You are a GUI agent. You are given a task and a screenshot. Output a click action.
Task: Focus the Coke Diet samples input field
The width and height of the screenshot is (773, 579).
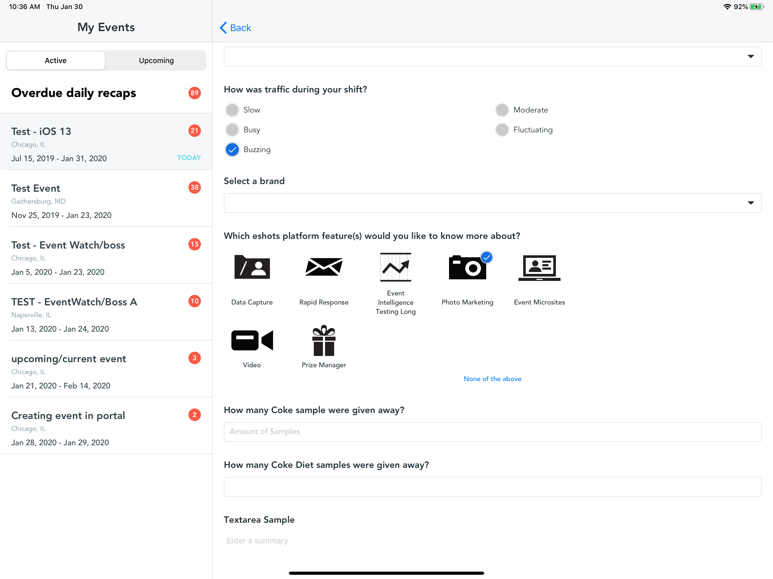[492, 487]
